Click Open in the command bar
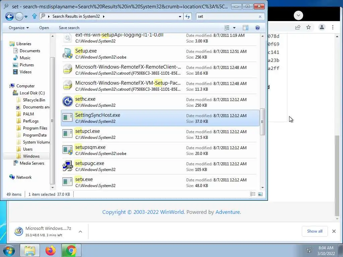 coord(44,28)
